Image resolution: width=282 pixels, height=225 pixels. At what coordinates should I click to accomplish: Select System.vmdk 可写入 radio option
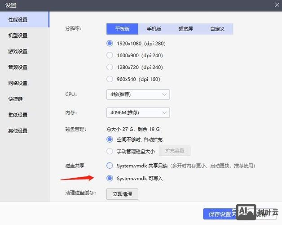pyautogui.click(x=110, y=178)
